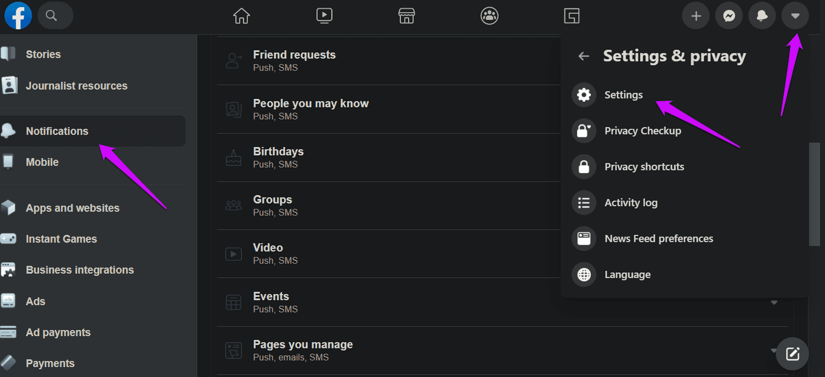Open the Gaming icon in top navigation
This screenshot has height=377, width=825.
click(571, 16)
